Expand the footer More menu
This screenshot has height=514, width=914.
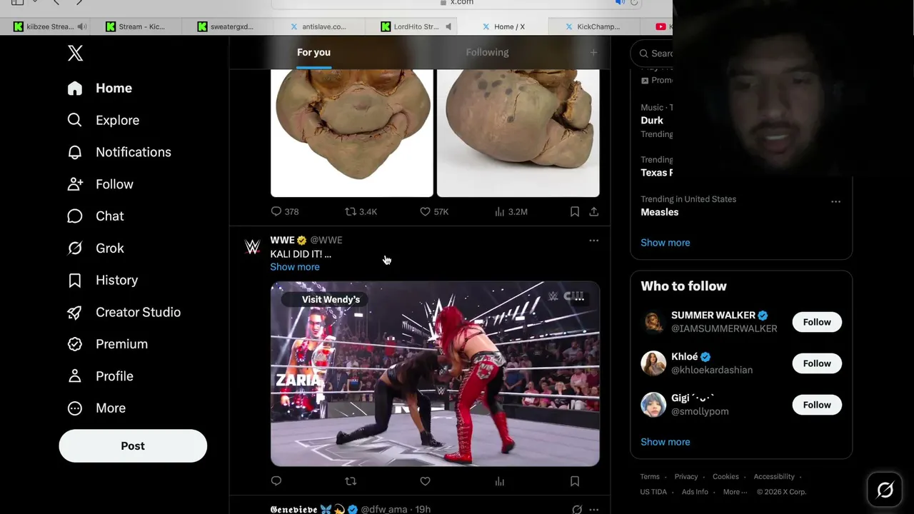coord(735,492)
